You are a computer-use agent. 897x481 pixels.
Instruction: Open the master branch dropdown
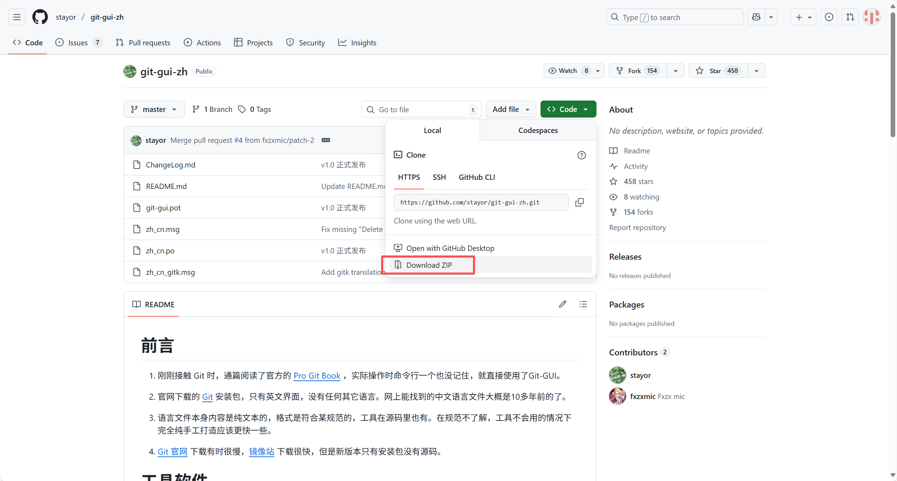pyautogui.click(x=154, y=109)
